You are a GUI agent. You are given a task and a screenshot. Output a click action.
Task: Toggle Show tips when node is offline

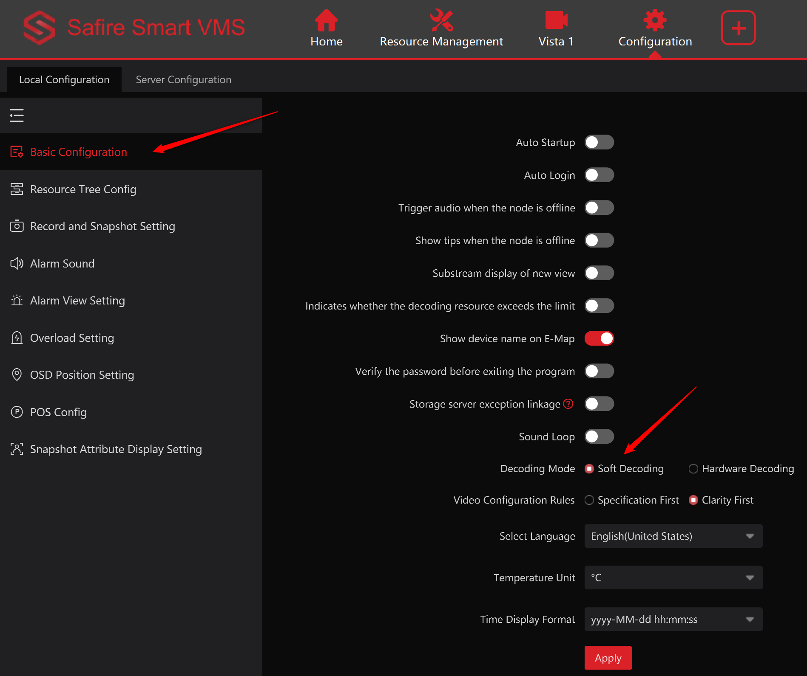599,240
